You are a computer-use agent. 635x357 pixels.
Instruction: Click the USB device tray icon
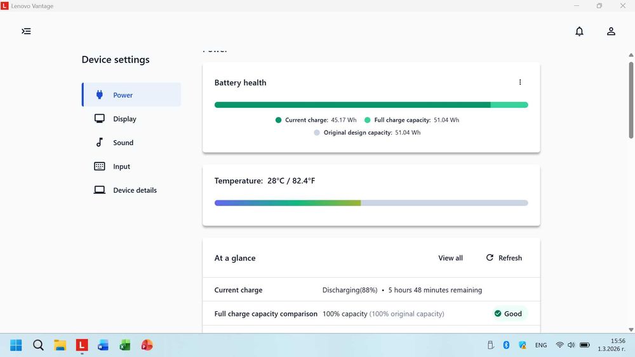coord(490,345)
